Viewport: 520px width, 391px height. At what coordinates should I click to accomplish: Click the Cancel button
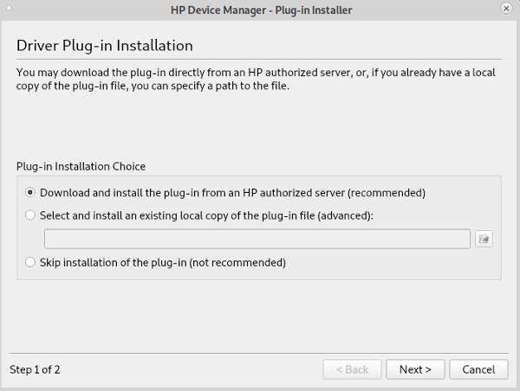(478, 369)
